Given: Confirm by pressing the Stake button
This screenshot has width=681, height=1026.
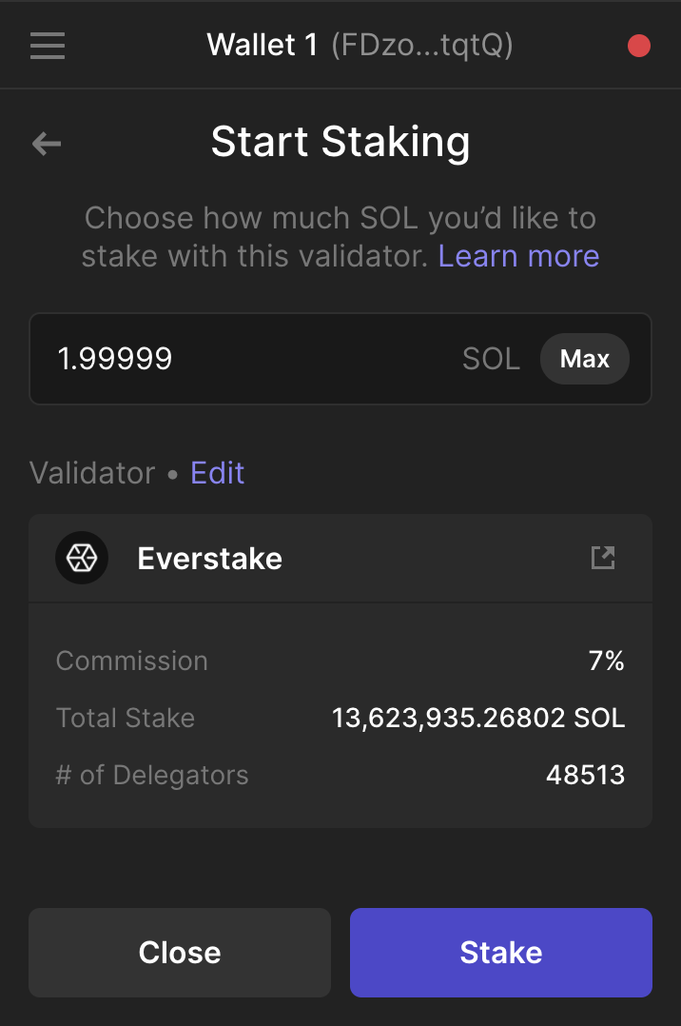Looking at the screenshot, I should coord(500,953).
